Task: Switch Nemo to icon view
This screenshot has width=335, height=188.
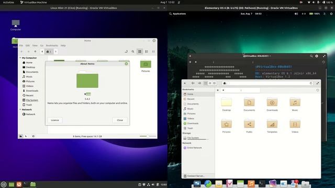Action: coord(140,51)
